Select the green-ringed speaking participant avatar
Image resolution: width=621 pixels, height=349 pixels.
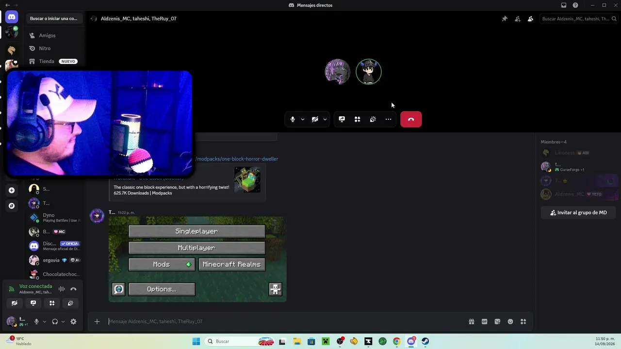coord(369,72)
